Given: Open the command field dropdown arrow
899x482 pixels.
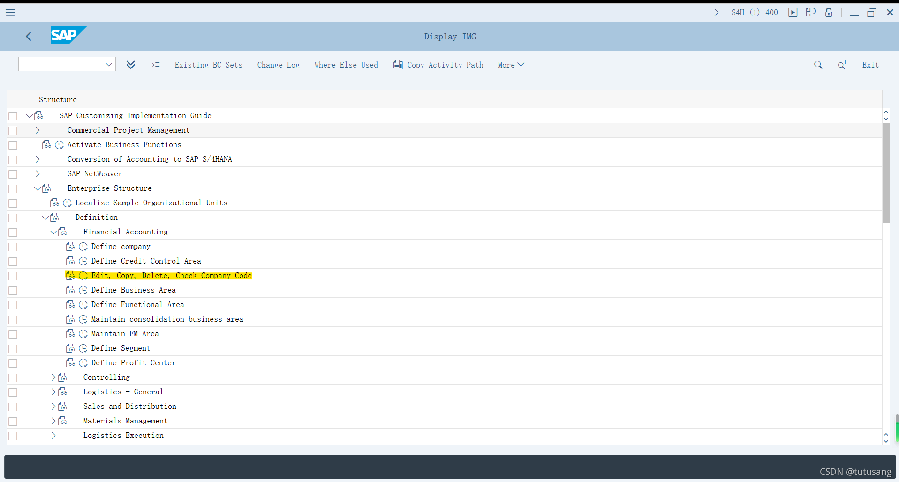Looking at the screenshot, I should (x=109, y=64).
